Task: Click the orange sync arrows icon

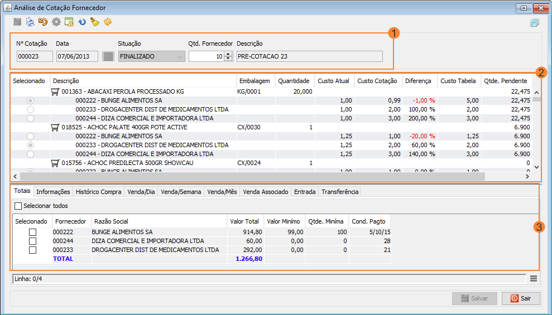Action: click(108, 22)
